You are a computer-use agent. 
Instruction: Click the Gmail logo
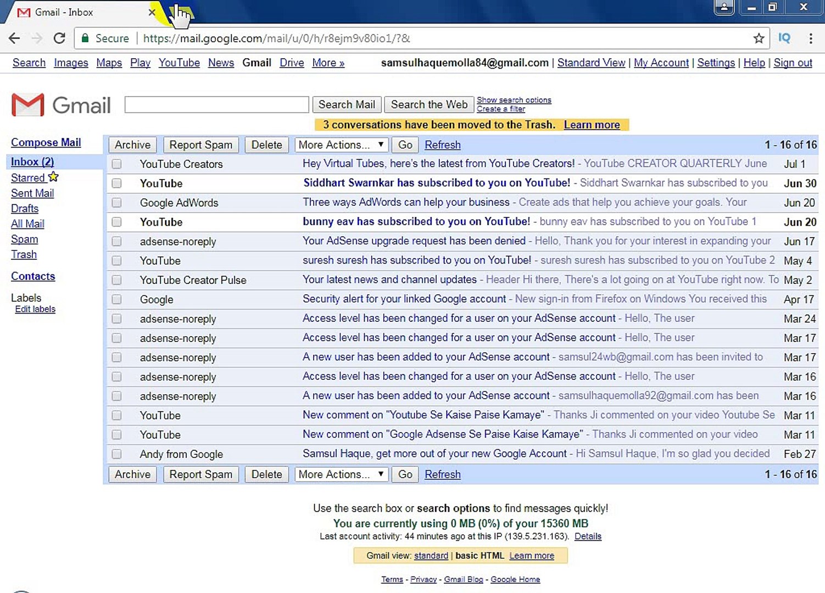click(x=61, y=105)
